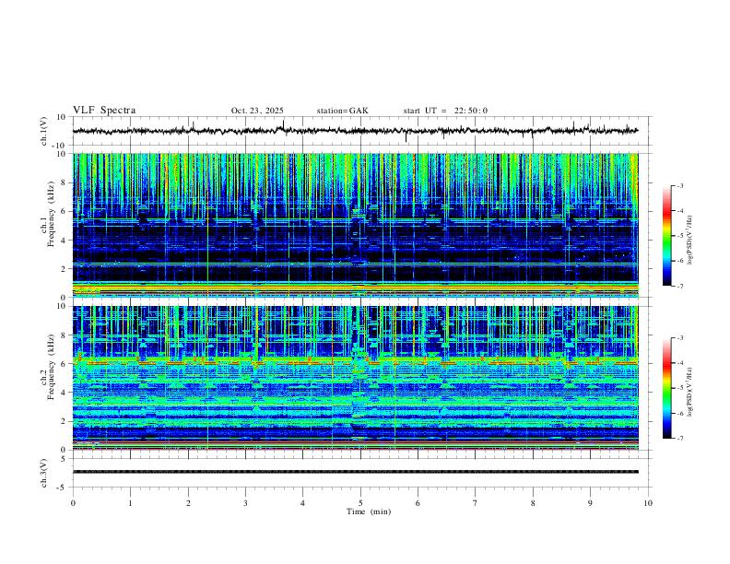Click the "-3" label on ch.1 color bar
730x564 pixels.
click(680, 185)
